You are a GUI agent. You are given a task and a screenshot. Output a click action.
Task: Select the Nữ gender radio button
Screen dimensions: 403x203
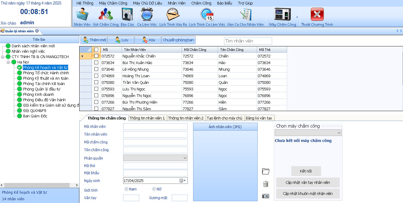[x=154, y=189]
